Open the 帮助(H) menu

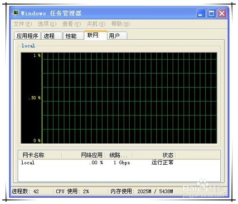coord(121,24)
